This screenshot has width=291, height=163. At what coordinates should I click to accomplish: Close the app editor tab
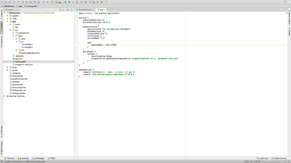point(105,10)
